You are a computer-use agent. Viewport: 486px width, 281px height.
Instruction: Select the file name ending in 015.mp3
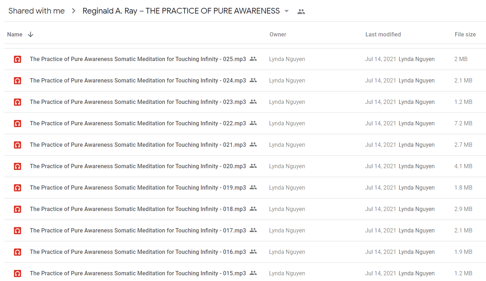point(138,274)
